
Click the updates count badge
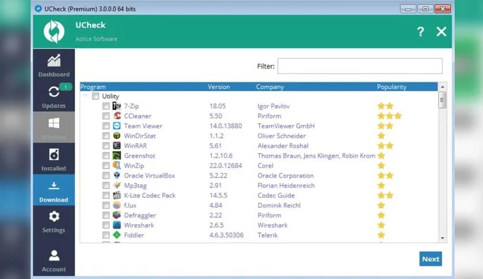65,87
